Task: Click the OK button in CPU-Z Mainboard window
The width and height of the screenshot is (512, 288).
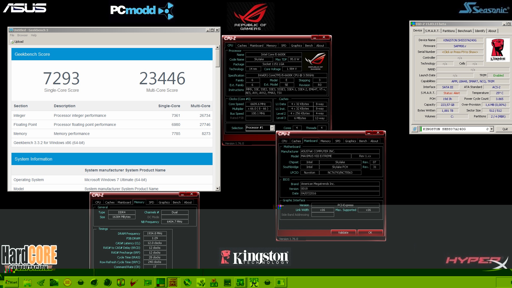Action: point(370,233)
